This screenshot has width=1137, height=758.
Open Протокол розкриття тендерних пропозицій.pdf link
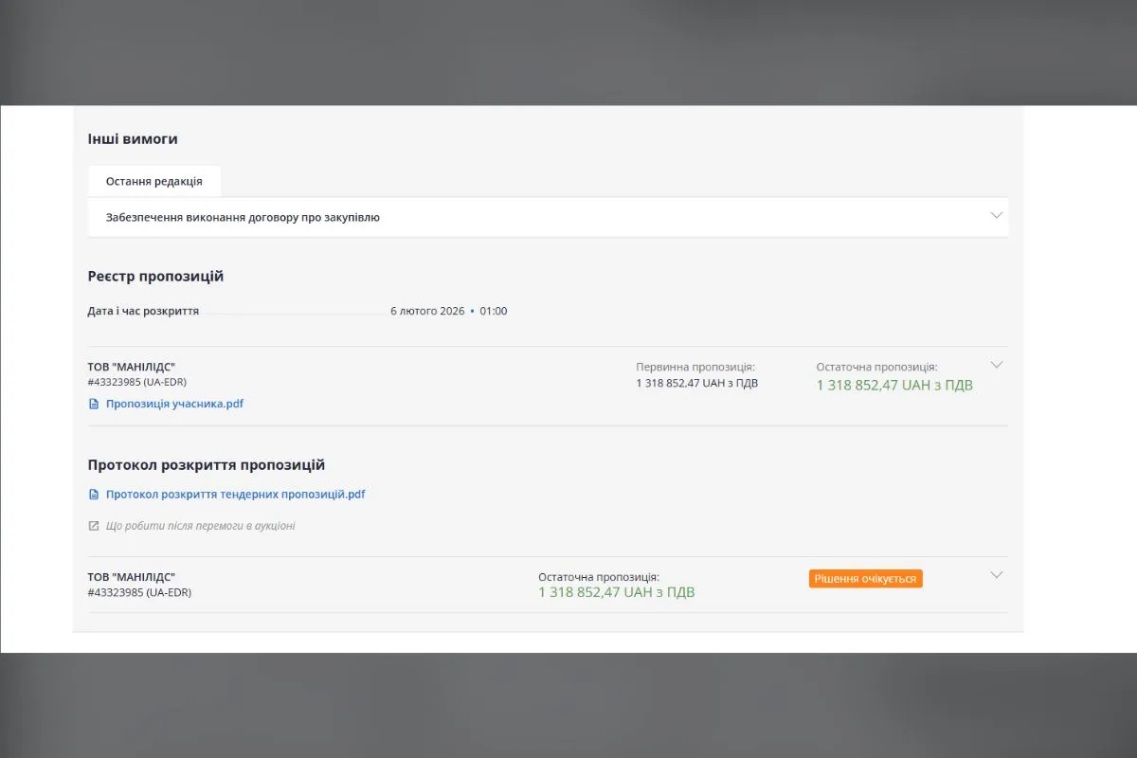click(235, 495)
